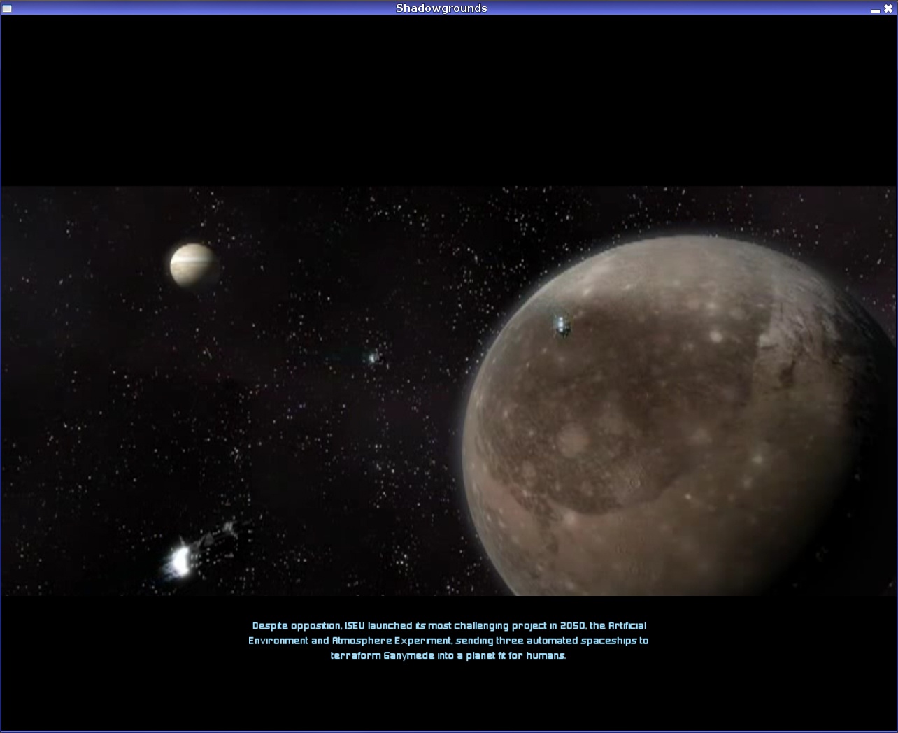Click the distant Jupiter planet in cutscene
898x733 pixels.
point(192,265)
